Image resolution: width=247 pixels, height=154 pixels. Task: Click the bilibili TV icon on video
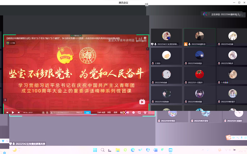pyautogui.click(x=142, y=102)
